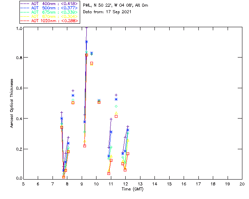Click the 20 tick label on time axis
The image size is (249, 199).
[242, 184]
